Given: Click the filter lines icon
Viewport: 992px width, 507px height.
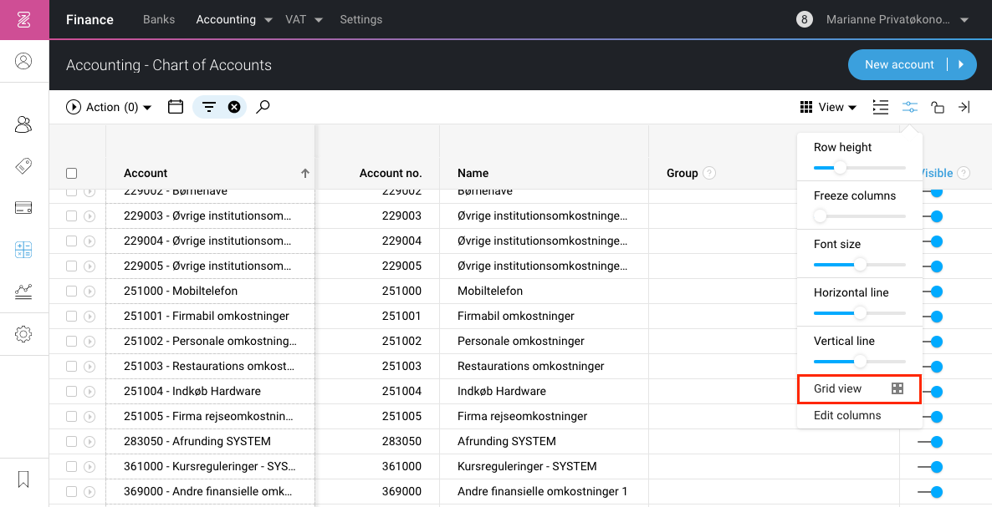Looking at the screenshot, I should 209,108.
